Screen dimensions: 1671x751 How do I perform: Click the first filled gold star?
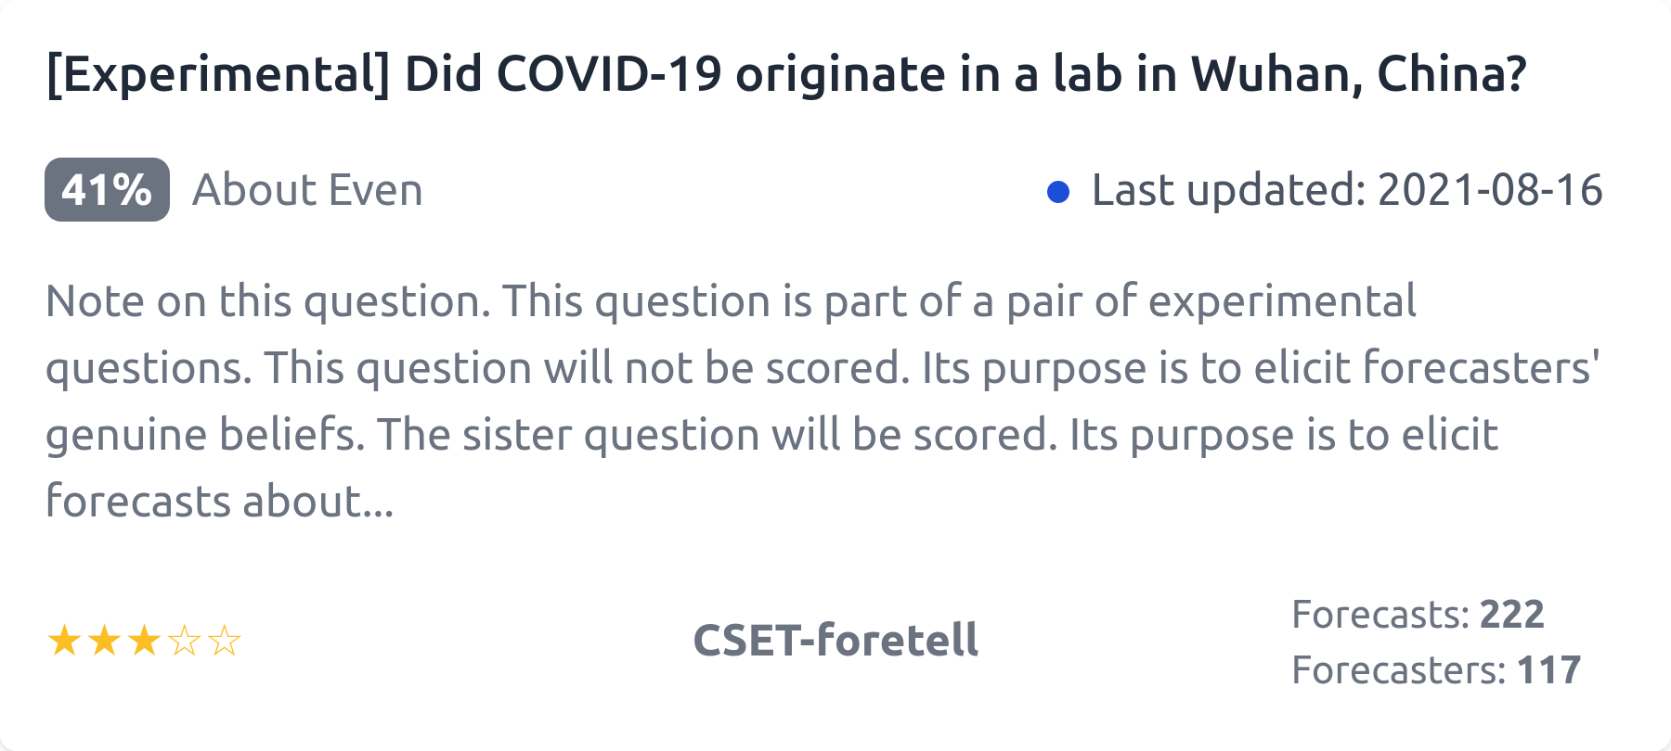64,641
